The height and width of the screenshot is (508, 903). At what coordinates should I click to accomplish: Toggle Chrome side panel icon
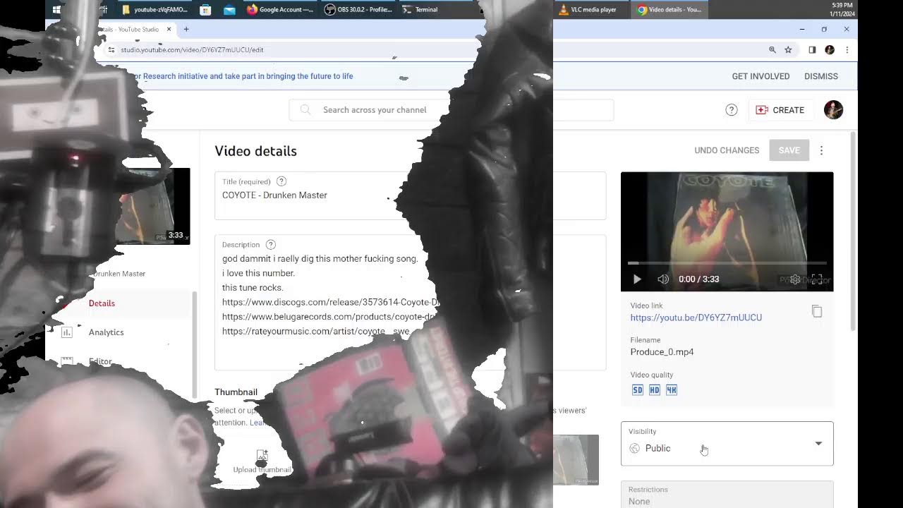click(812, 50)
